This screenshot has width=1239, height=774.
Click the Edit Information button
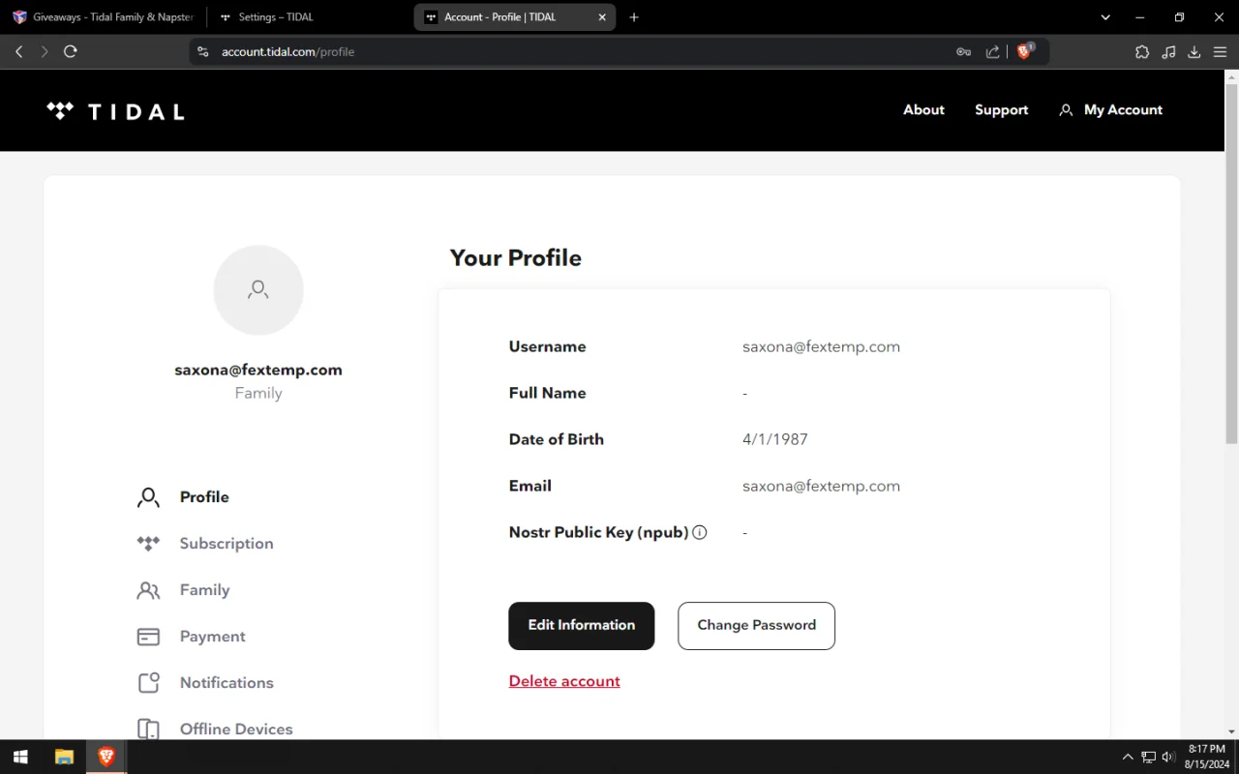582,626
